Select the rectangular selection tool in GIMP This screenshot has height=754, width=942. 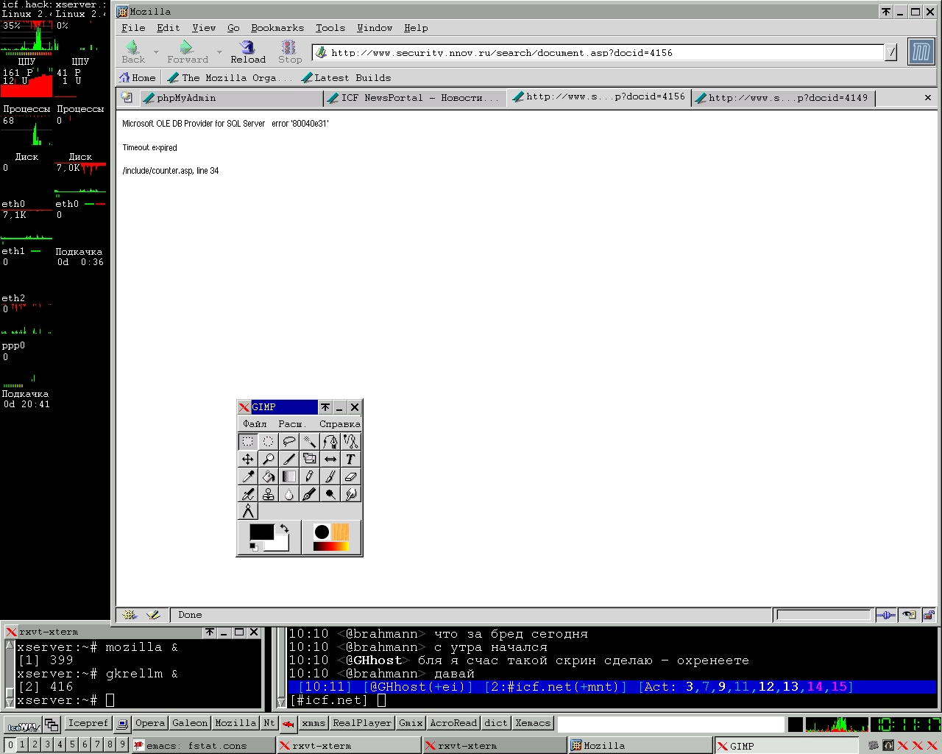[x=248, y=441]
